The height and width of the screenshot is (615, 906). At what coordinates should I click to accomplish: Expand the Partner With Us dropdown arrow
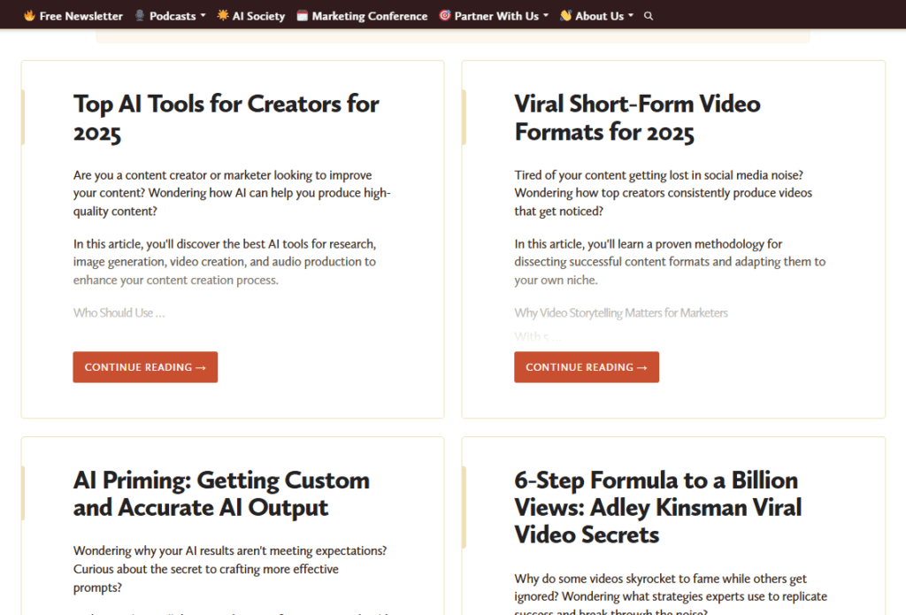pyautogui.click(x=546, y=16)
